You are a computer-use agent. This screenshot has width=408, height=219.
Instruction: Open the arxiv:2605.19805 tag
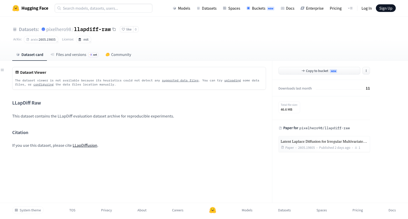tap(41, 39)
